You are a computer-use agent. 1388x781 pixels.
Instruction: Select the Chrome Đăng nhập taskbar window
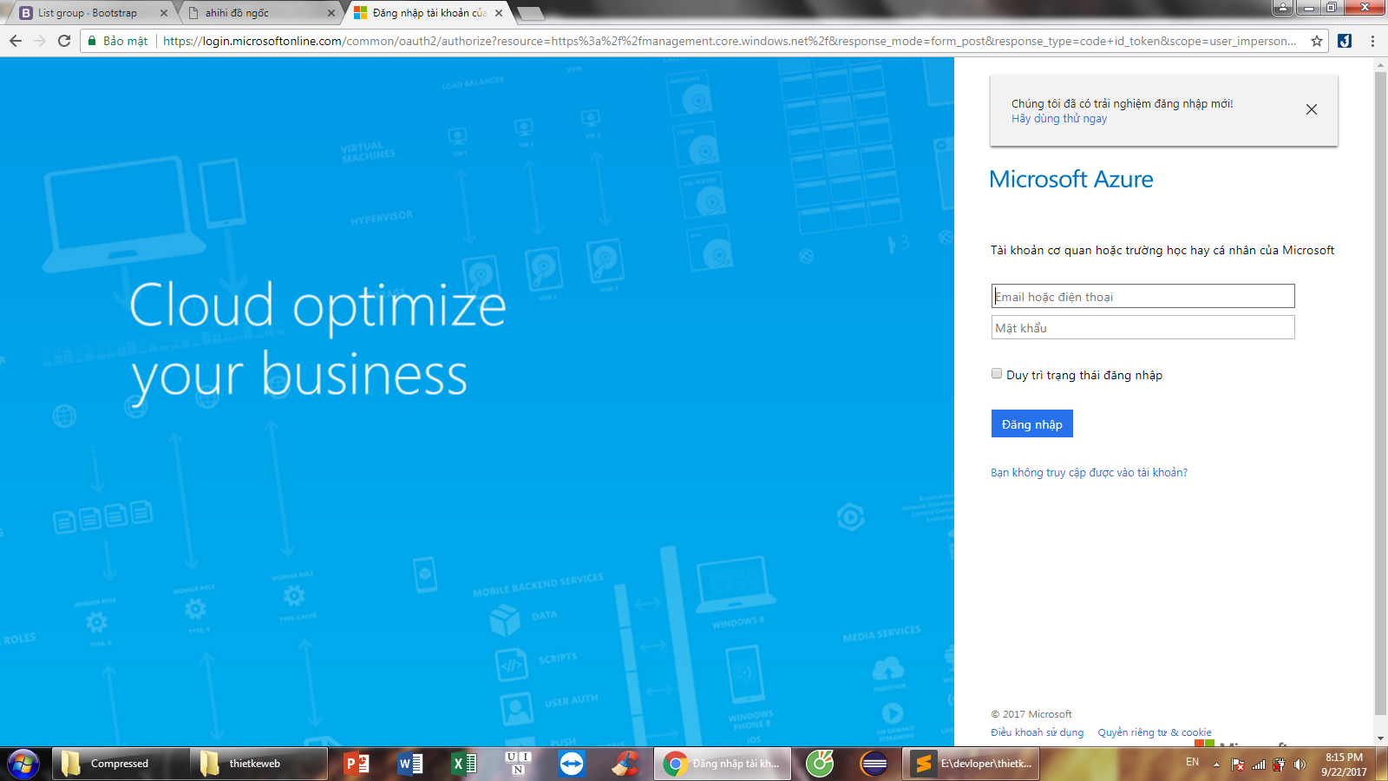(723, 764)
